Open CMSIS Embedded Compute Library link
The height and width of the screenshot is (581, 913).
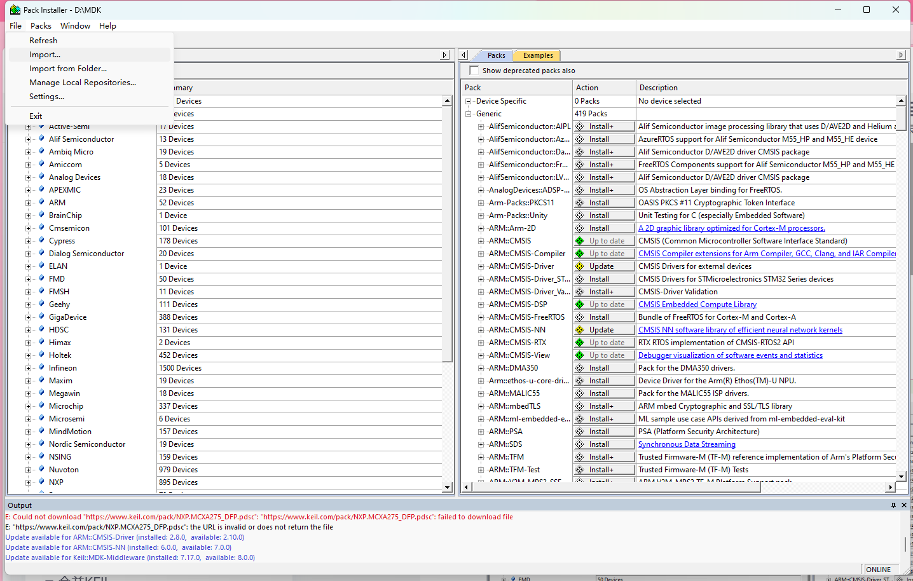[697, 304]
